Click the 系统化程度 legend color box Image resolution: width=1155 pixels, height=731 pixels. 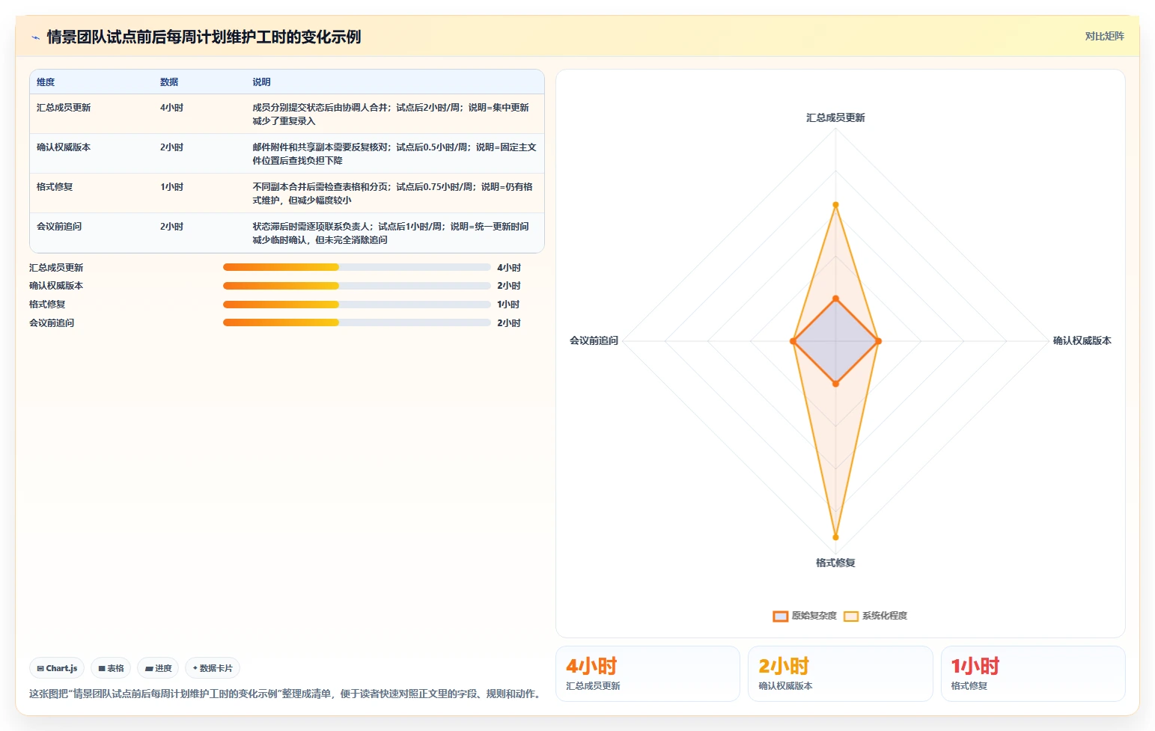click(850, 617)
